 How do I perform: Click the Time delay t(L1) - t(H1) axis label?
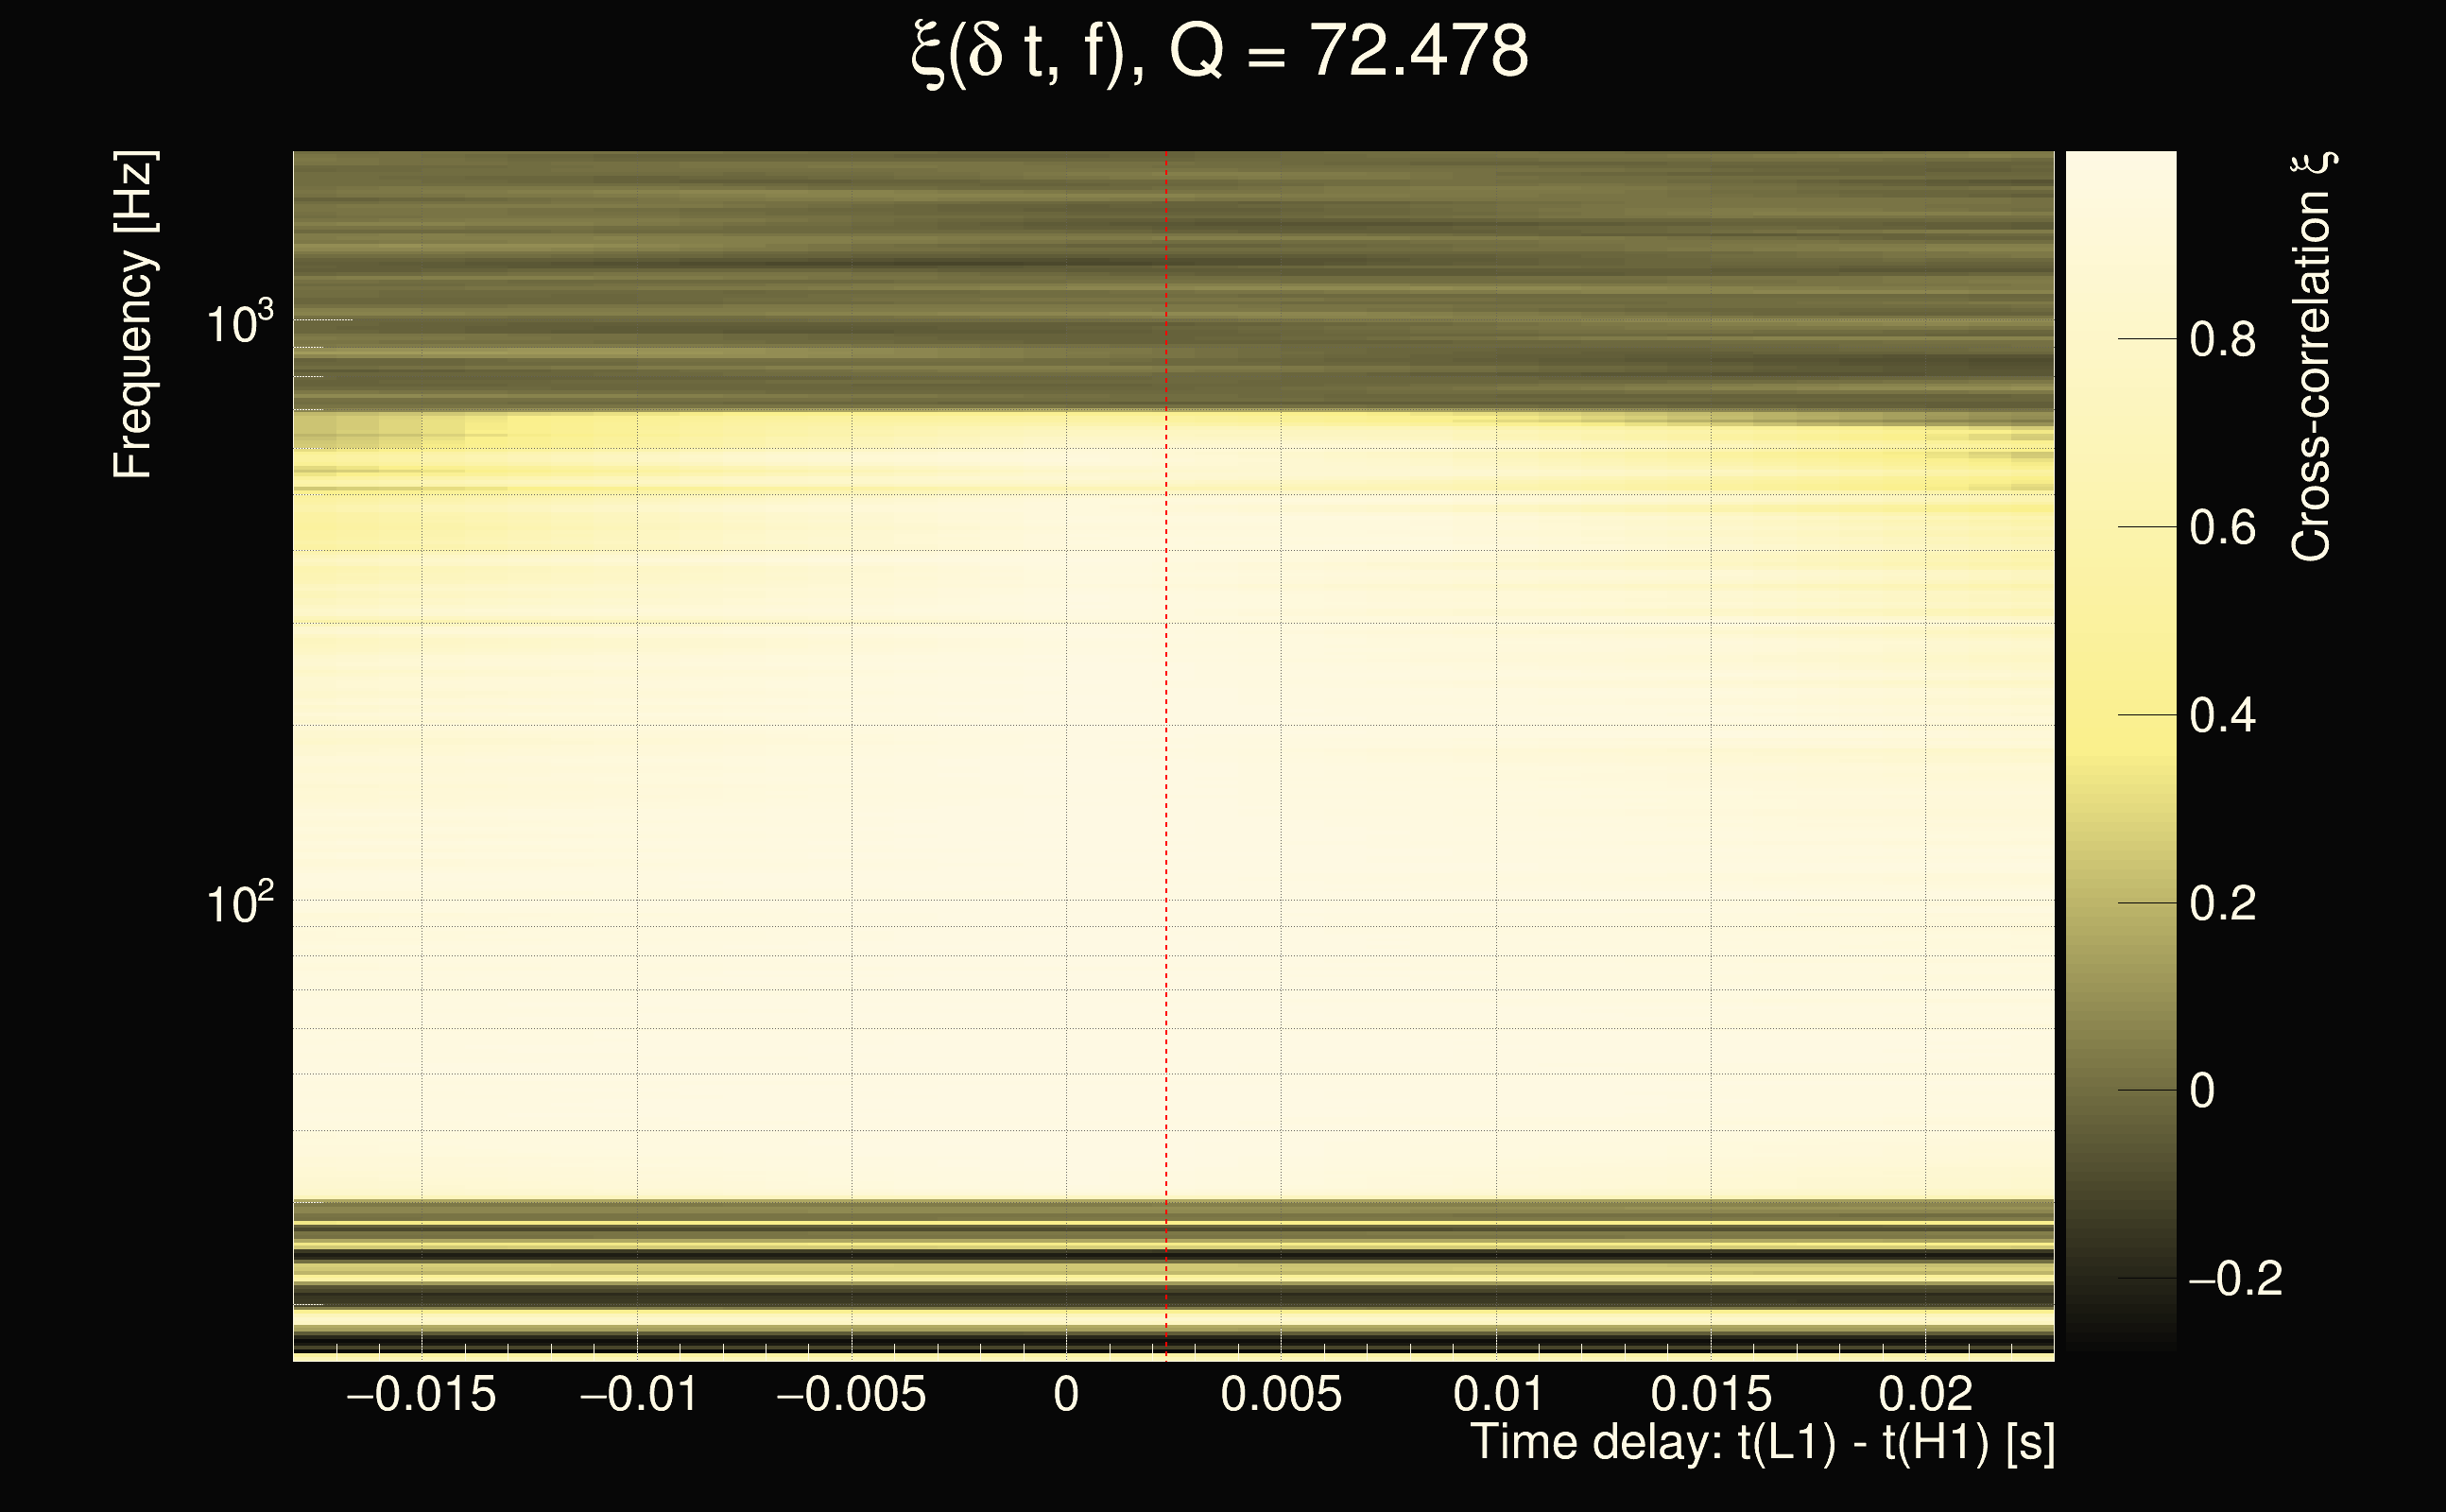point(1762,1443)
